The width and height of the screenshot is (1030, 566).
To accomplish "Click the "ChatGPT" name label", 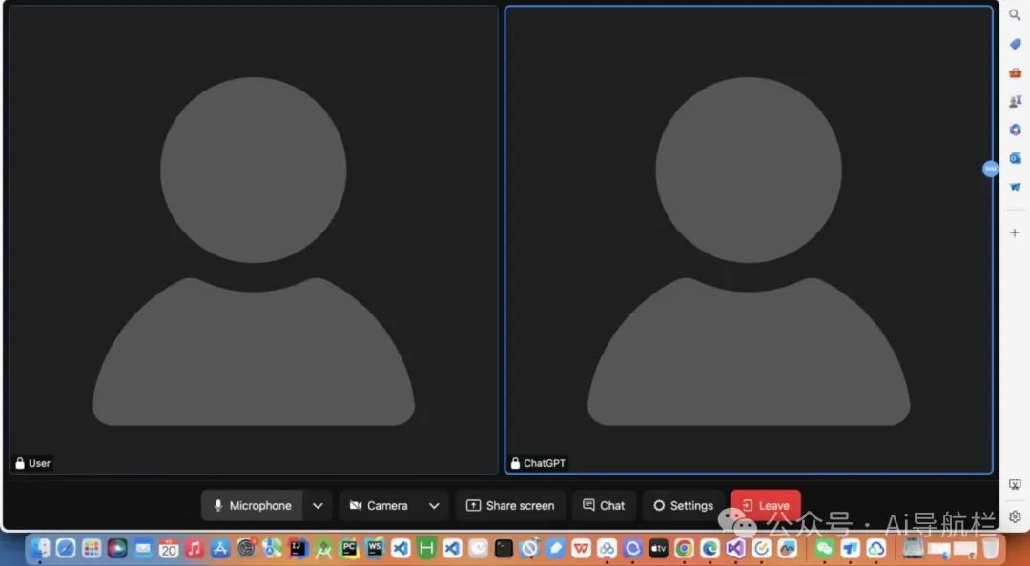I will [x=545, y=463].
